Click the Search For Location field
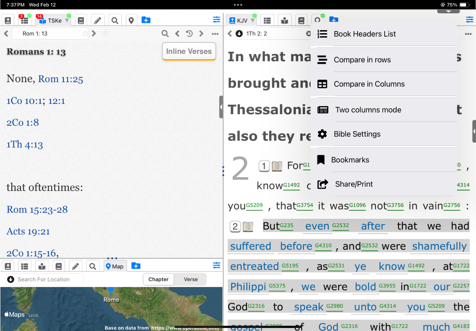The image size is (476, 331). (47, 279)
